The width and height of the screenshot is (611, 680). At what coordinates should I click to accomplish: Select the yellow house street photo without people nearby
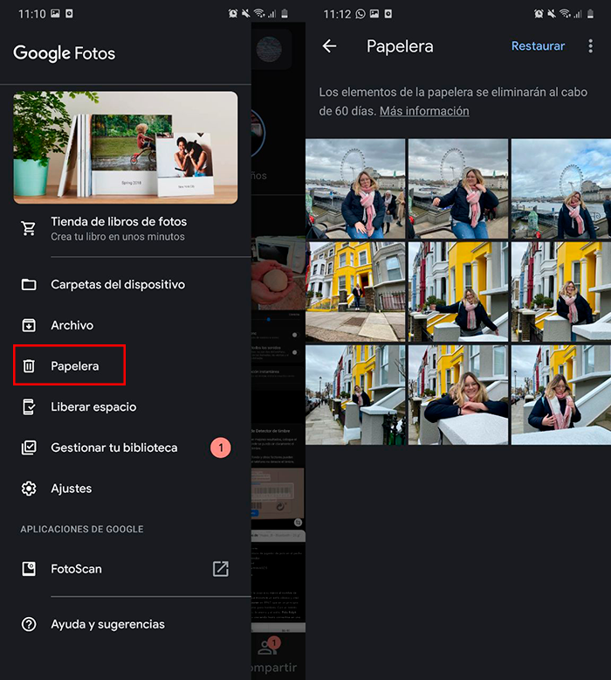pos(355,292)
